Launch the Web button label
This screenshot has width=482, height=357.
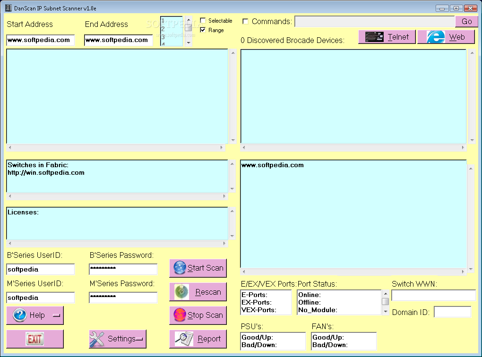coord(457,37)
